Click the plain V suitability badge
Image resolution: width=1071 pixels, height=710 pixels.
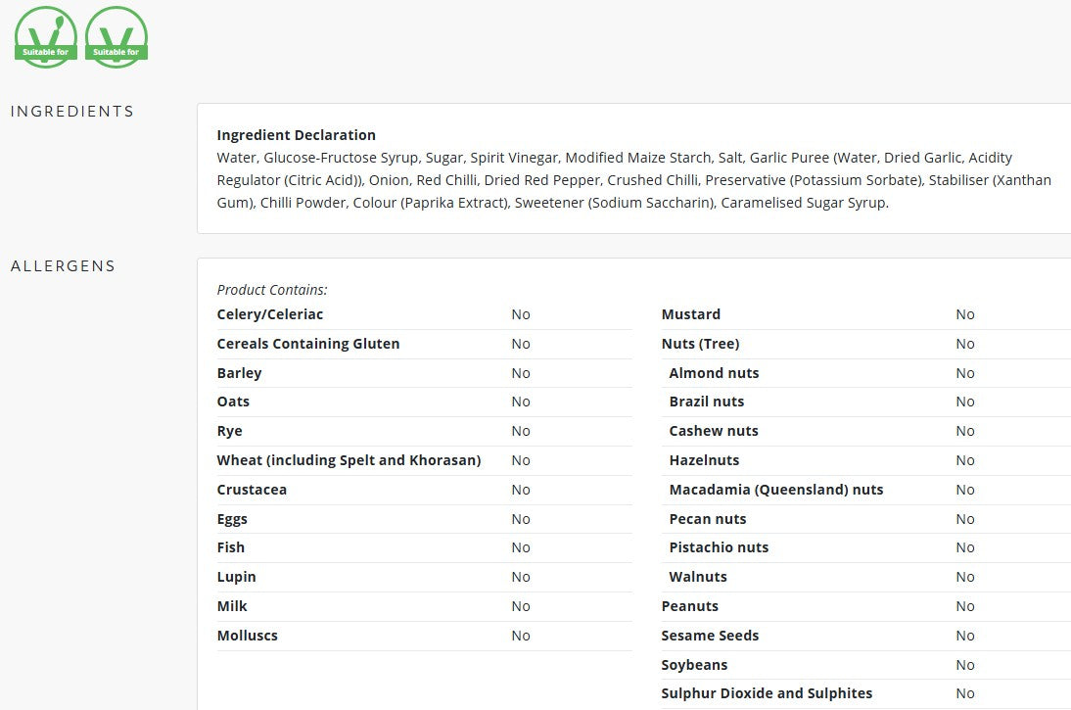click(116, 37)
